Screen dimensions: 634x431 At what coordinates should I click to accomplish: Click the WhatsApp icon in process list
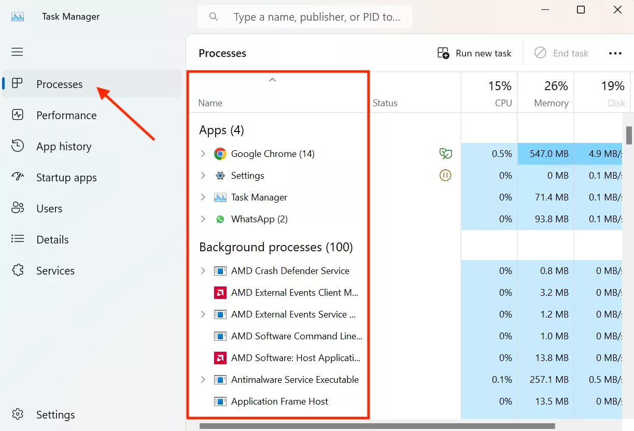(220, 219)
